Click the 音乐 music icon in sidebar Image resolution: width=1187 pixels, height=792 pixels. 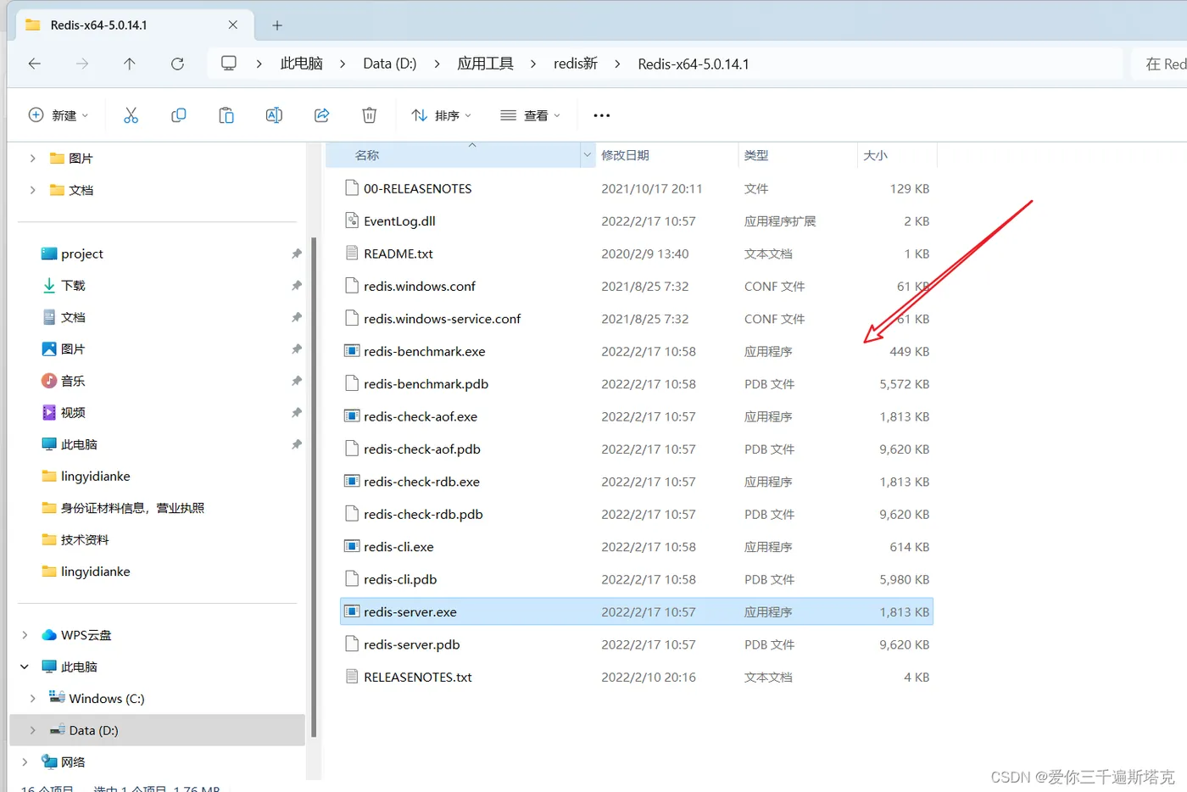point(49,381)
